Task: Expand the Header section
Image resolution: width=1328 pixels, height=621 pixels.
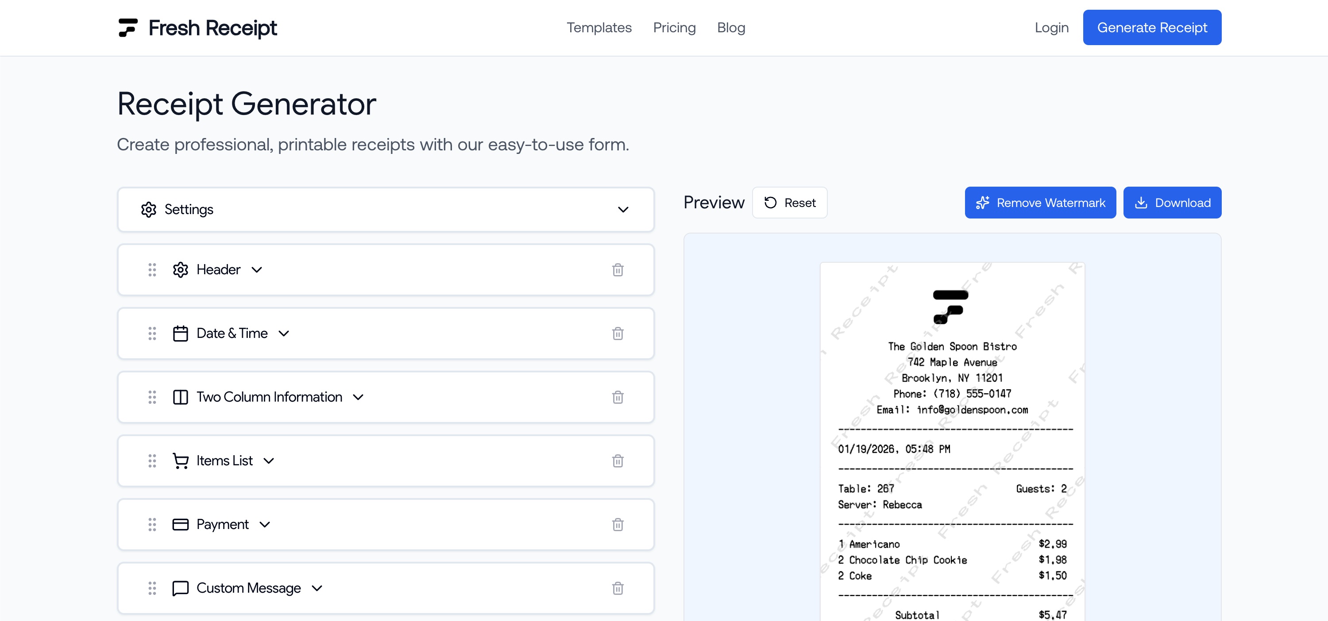Action: 257,270
